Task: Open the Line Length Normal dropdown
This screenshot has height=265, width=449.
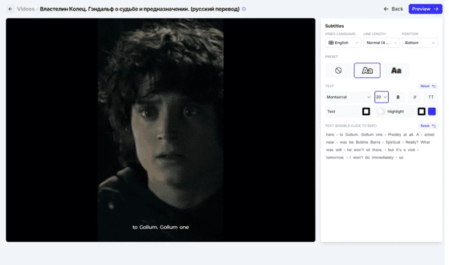Action: point(381,42)
